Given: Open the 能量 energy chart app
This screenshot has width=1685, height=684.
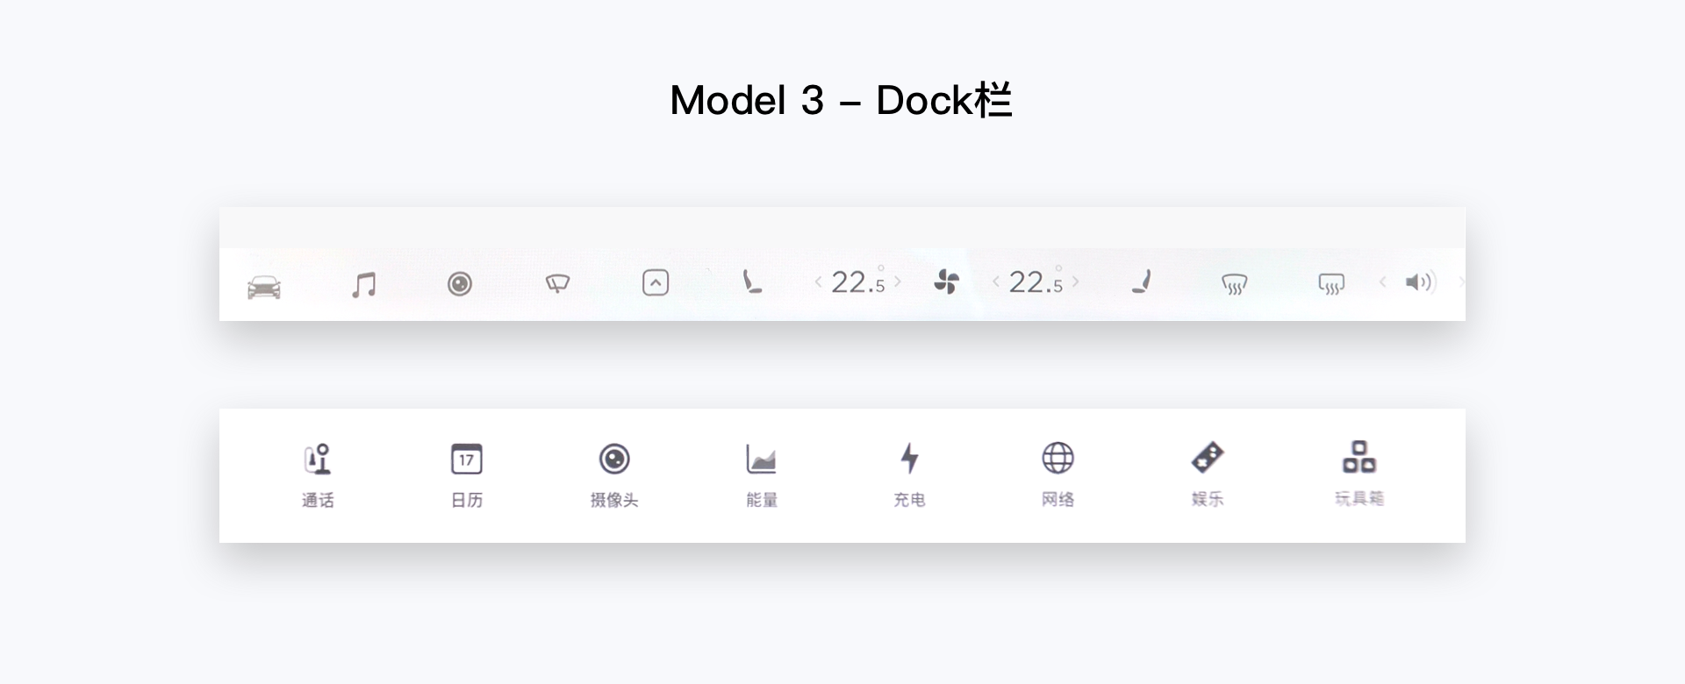Looking at the screenshot, I should coord(762,476).
